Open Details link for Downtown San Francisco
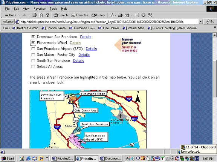The width and height of the screenshot is (217, 162). point(86,37)
